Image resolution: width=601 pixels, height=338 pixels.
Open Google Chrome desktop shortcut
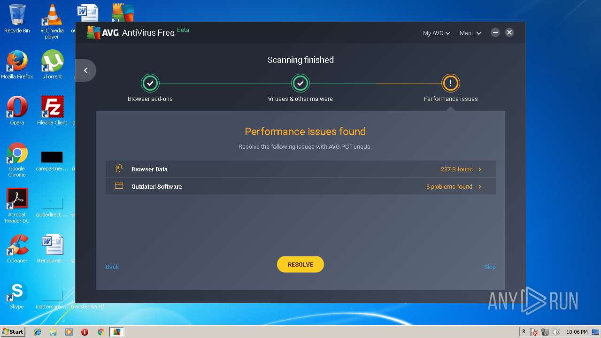point(17,160)
